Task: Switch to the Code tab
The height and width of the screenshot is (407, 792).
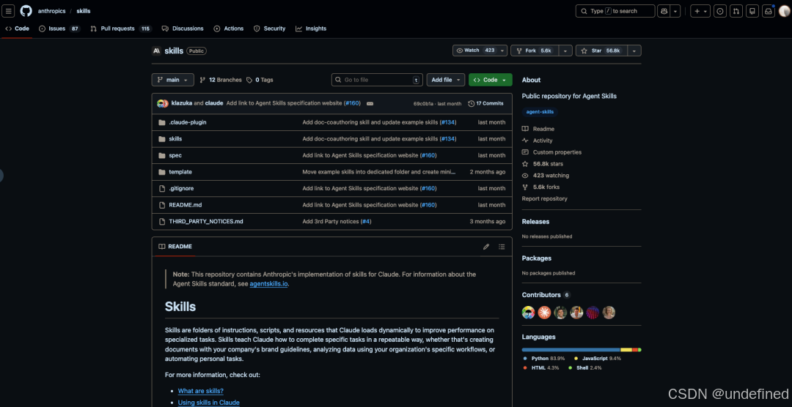Action: point(17,29)
